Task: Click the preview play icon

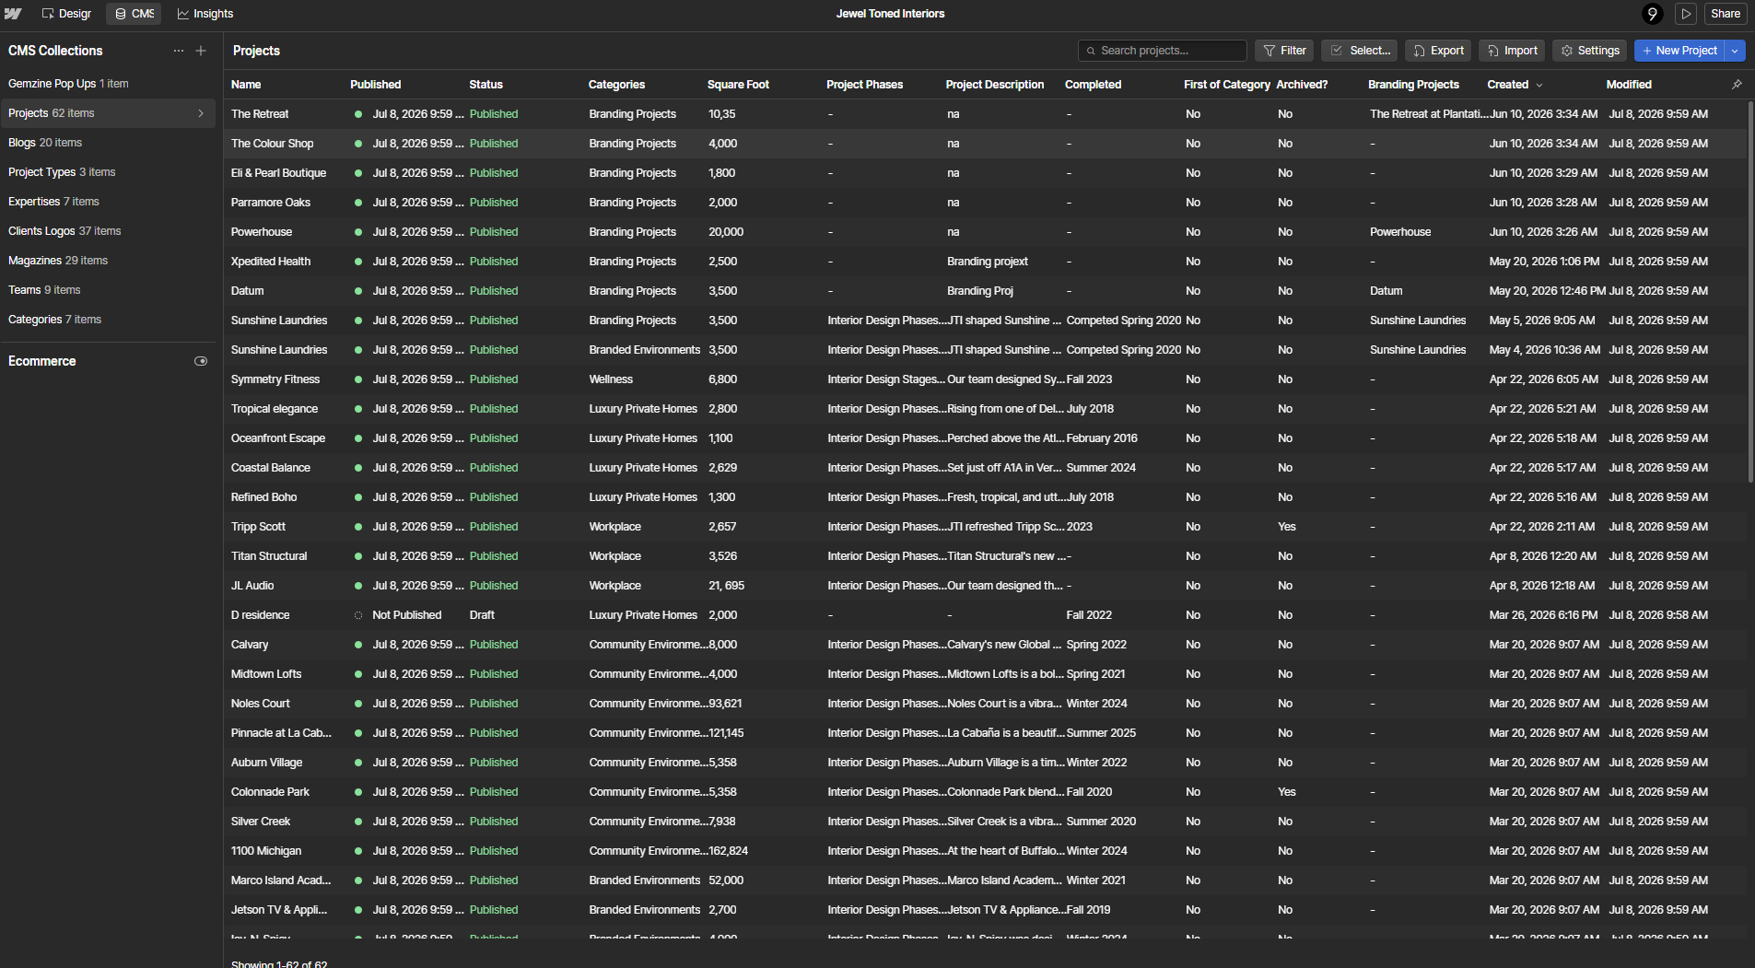Action: click(x=1686, y=14)
